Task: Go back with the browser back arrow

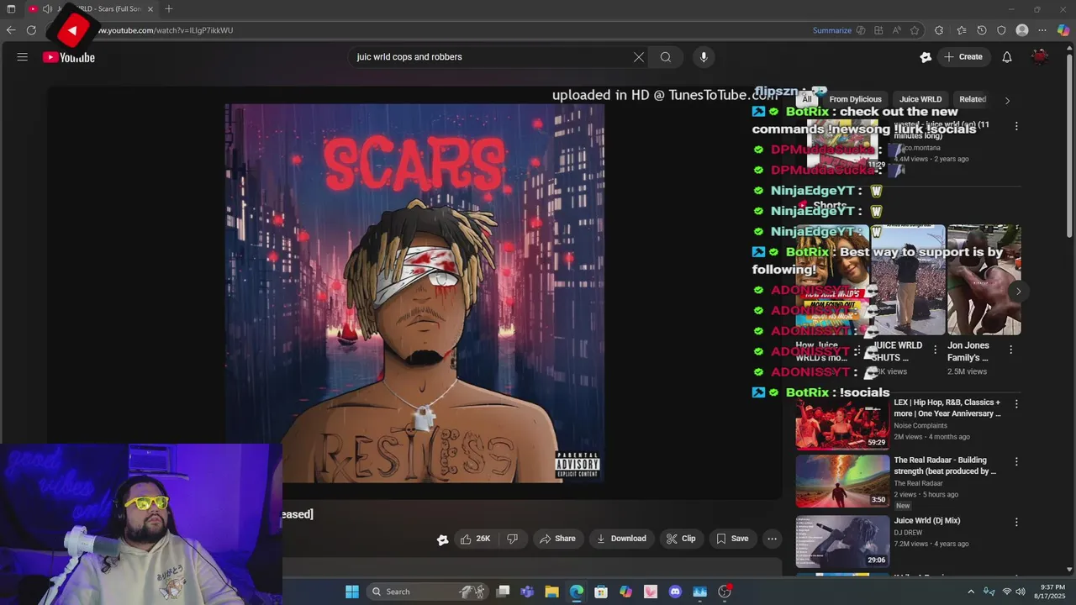Action: 11,30
